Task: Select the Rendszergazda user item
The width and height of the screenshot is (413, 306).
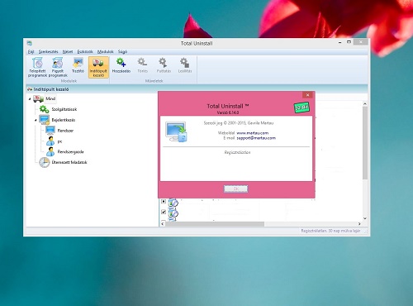Action: pos(65,151)
